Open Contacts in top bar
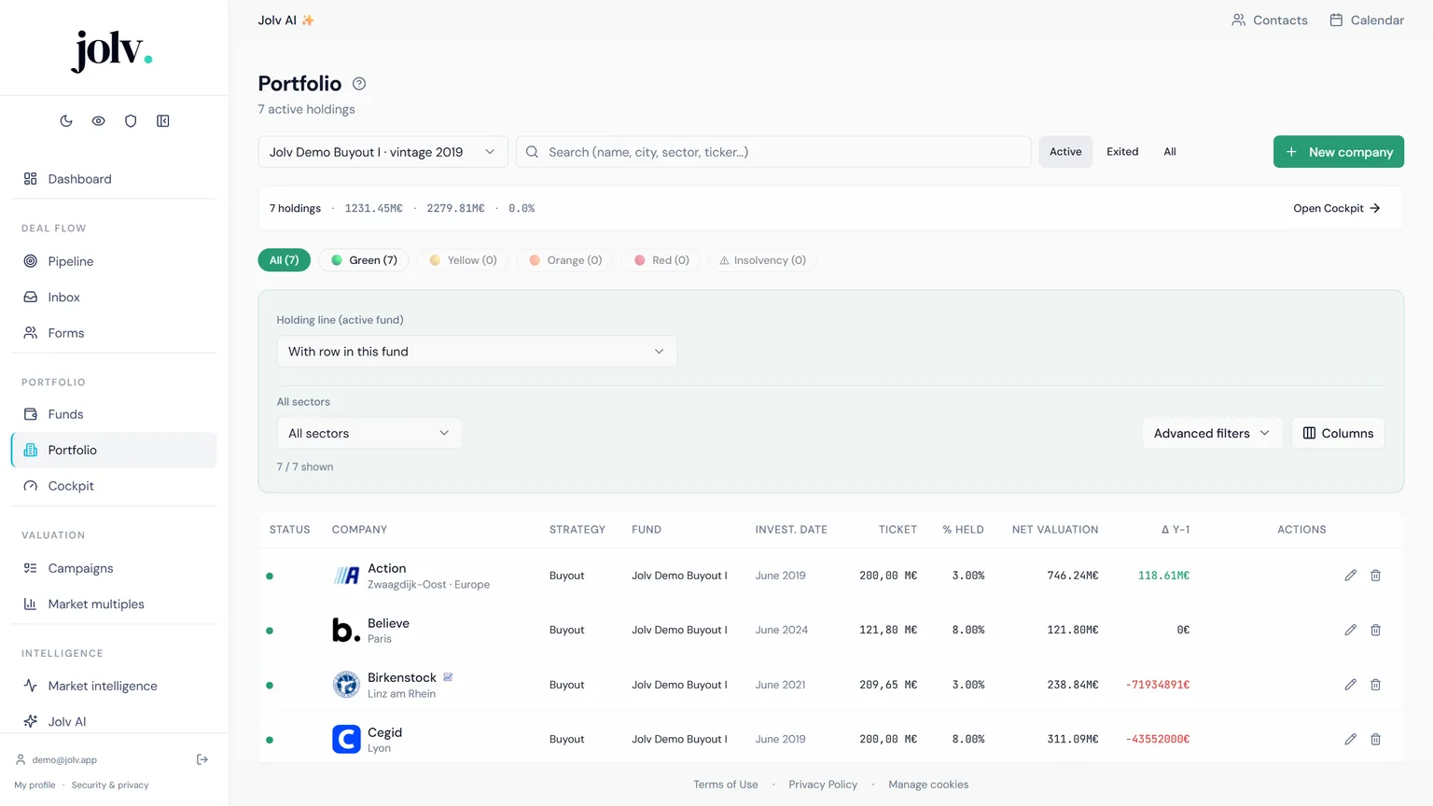The image size is (1433, 806). pyautogui.click(x=1270, y=20)
